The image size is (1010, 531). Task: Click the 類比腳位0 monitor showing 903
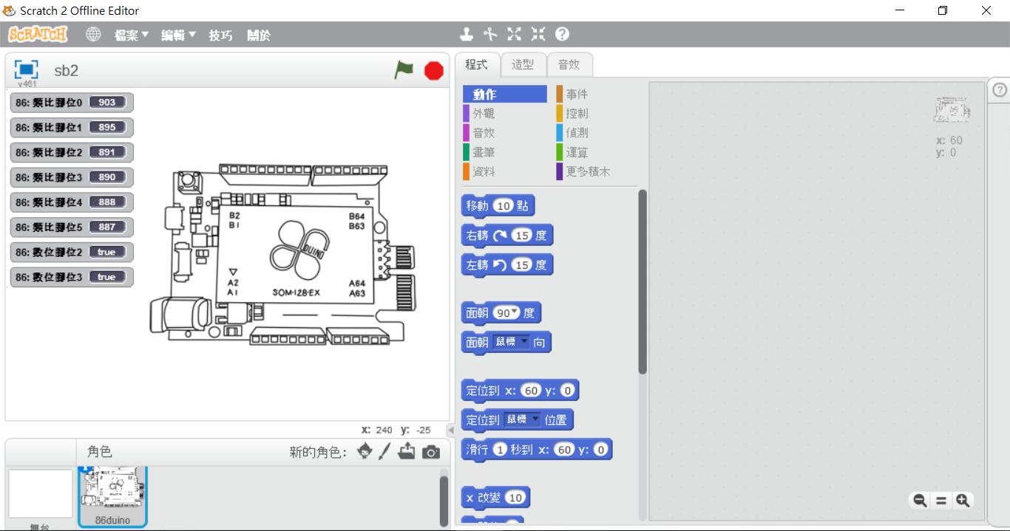click(72, 103)
